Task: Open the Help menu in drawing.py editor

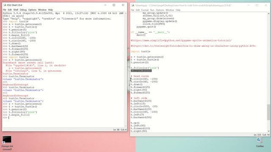Action: pyautogui.click(x=178, y=10)
